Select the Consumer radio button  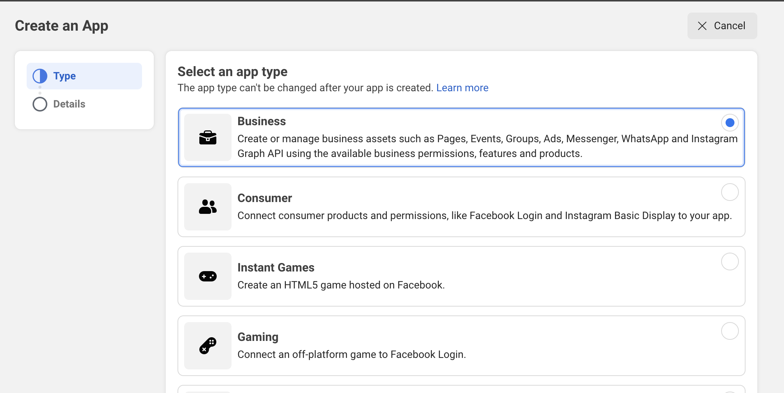point(730,192)
